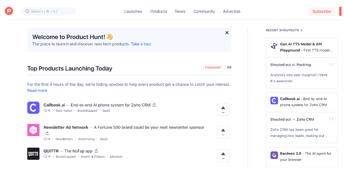Open the News menu
The height and width of the screenshot is (172, 344).
(180, 11)
